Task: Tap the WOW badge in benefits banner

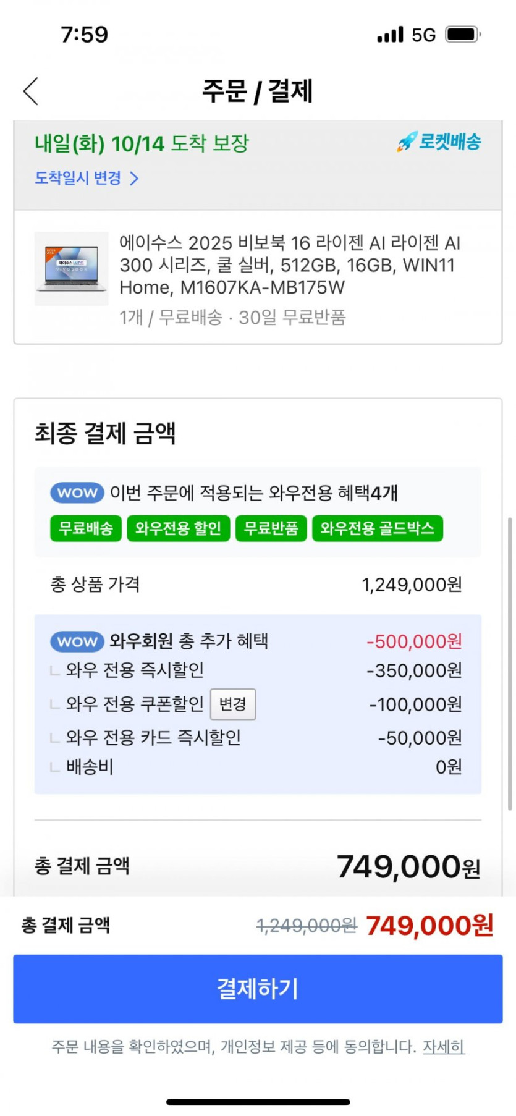Action: click(x=77, y=492)
